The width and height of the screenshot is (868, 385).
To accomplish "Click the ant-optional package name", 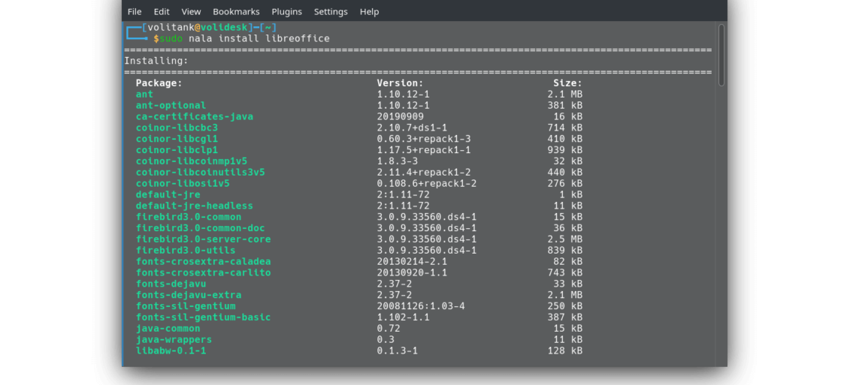I will click(x=171, y=106).
